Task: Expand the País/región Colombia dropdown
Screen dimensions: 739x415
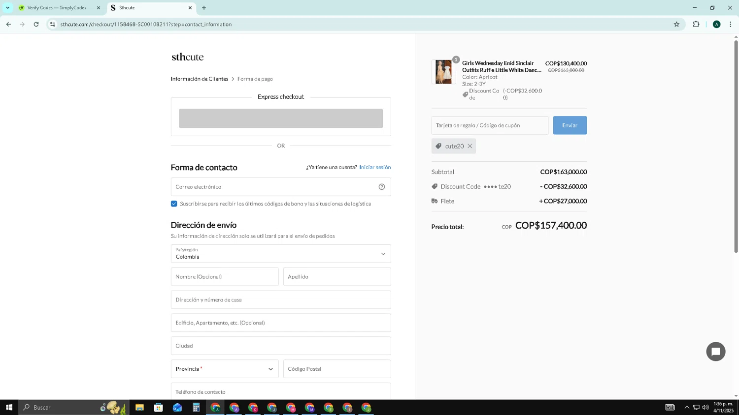Action: (x=281, y=254)
